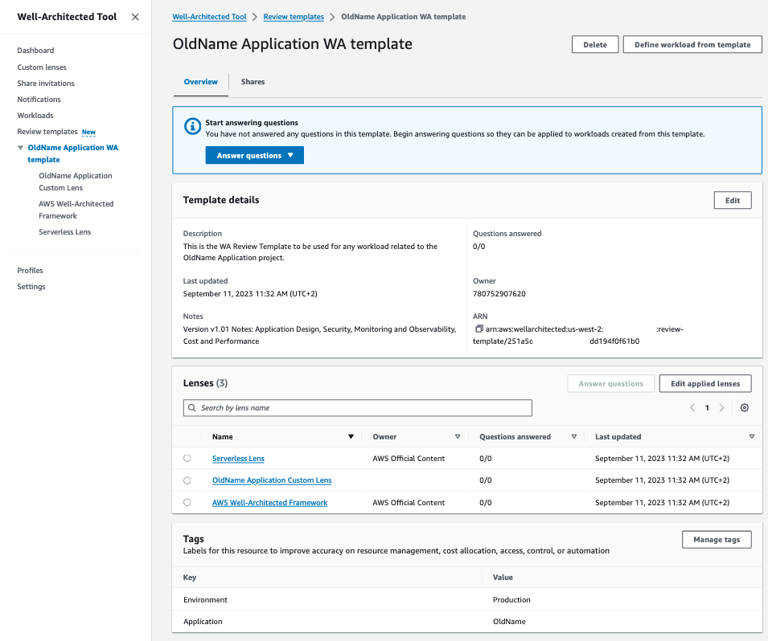Click the next page arrow in the Lenses panel
The width and height of the screenshot is (768, 641).
(x=721, y=408)
